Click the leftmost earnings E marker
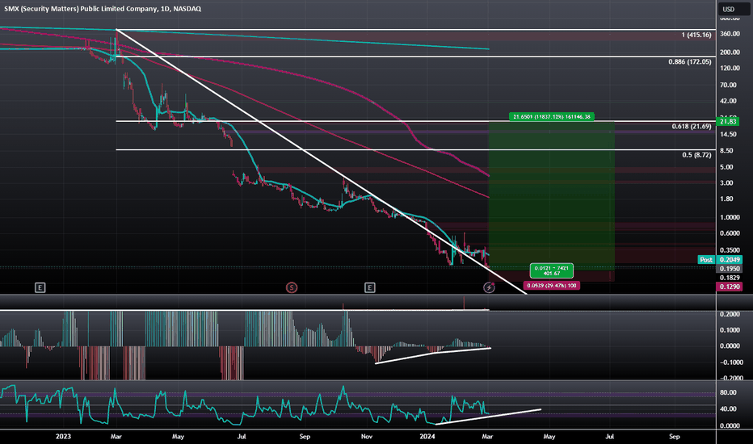 click(39, 287)
